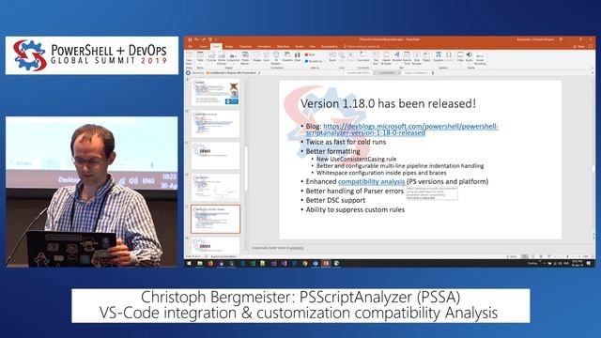Insert Icons from the ribbon

click(267, 57)
